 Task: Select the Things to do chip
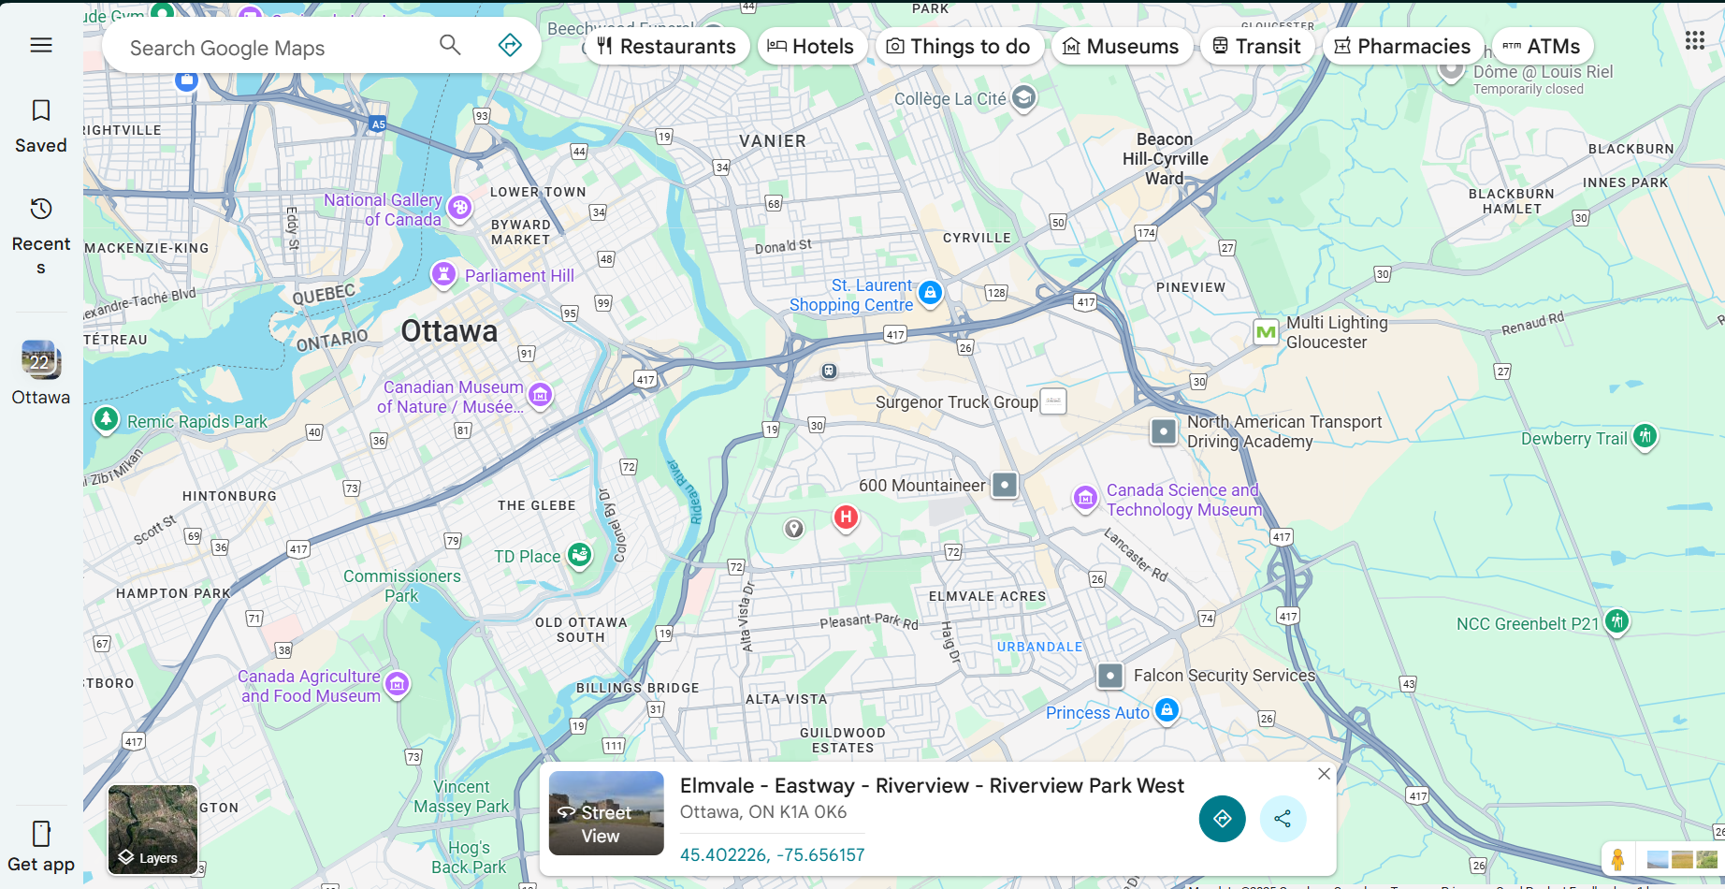[959, 46]
